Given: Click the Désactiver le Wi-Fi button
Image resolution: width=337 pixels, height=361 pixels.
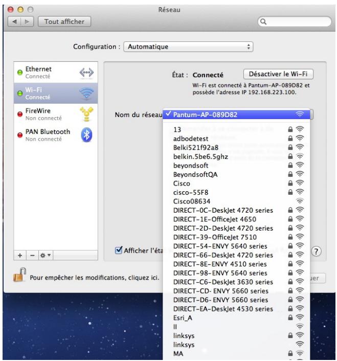Looking at the screenshot, I should click(279, 74).
